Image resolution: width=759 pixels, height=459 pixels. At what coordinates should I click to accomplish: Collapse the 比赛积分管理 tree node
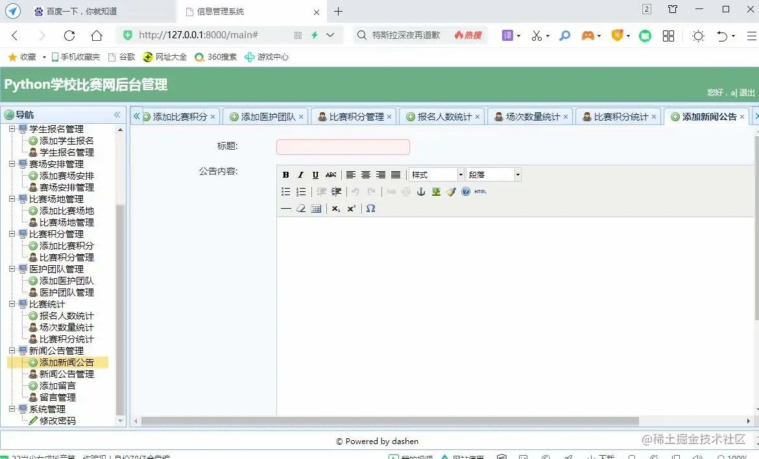(x=12, y=234)
